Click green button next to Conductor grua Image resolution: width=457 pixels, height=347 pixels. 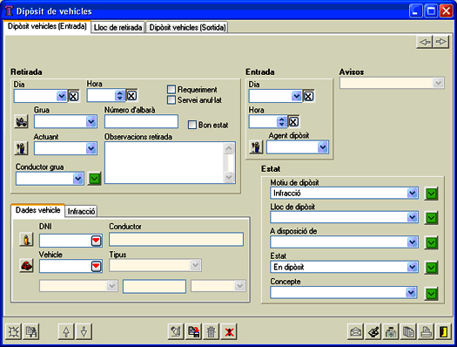pyautogui.click(x=94, y=179)
